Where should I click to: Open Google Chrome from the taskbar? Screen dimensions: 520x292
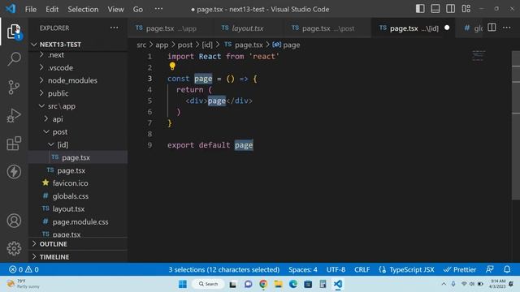[263, 284]
